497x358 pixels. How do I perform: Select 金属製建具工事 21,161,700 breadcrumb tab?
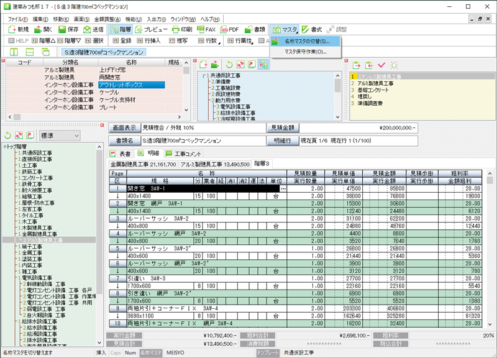(x=143, y=164)
